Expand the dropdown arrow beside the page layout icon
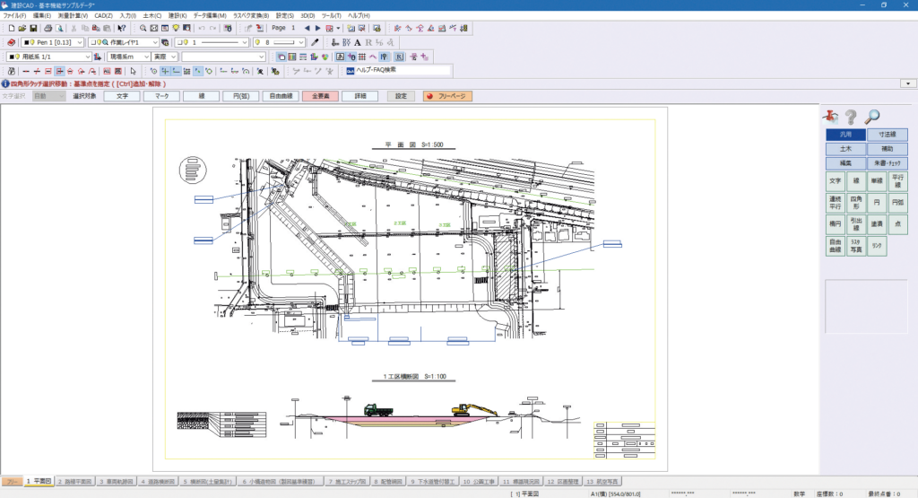918x498 pixels. pyautogui.click(x=338, y=28)
